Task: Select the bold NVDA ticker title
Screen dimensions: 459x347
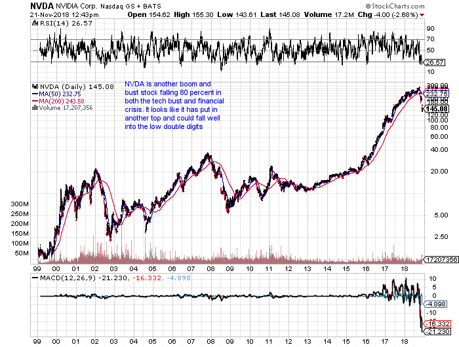Action: pos(42,6)
